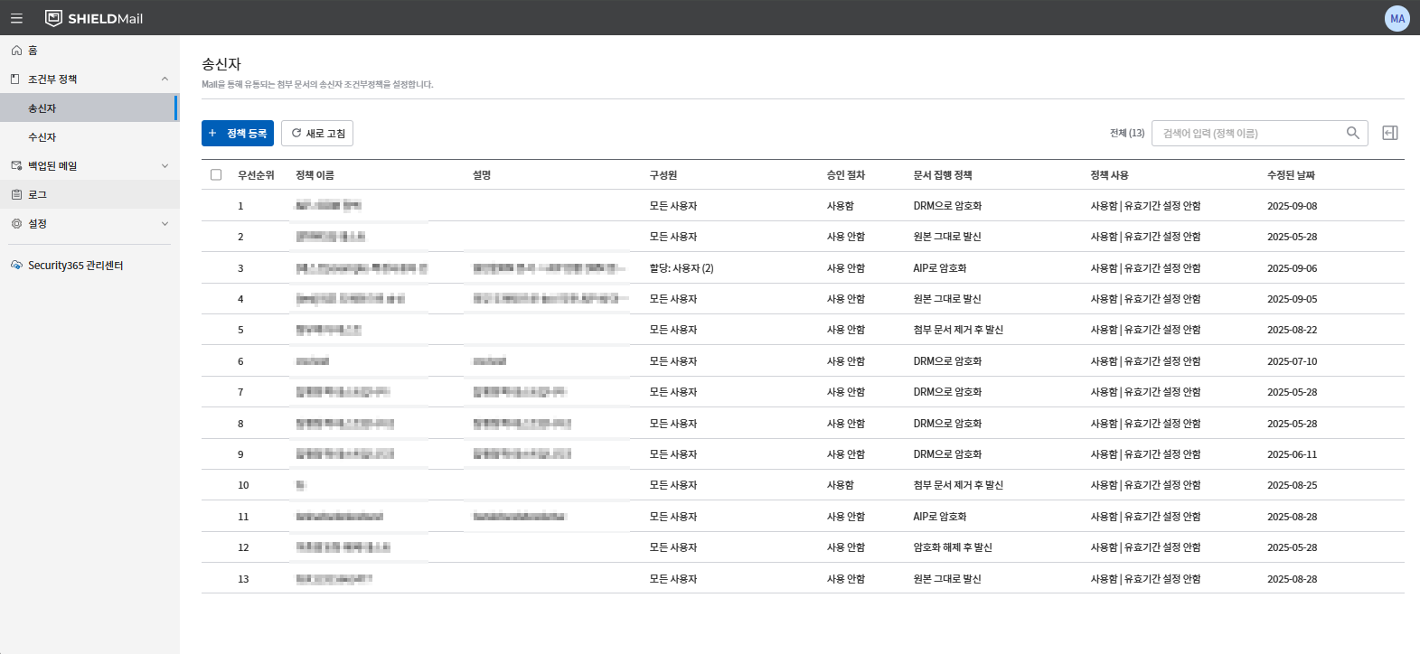1420x654 pixels.
Task: Click date 2025-06-11 in row 9
Action: click(1293, 454)
